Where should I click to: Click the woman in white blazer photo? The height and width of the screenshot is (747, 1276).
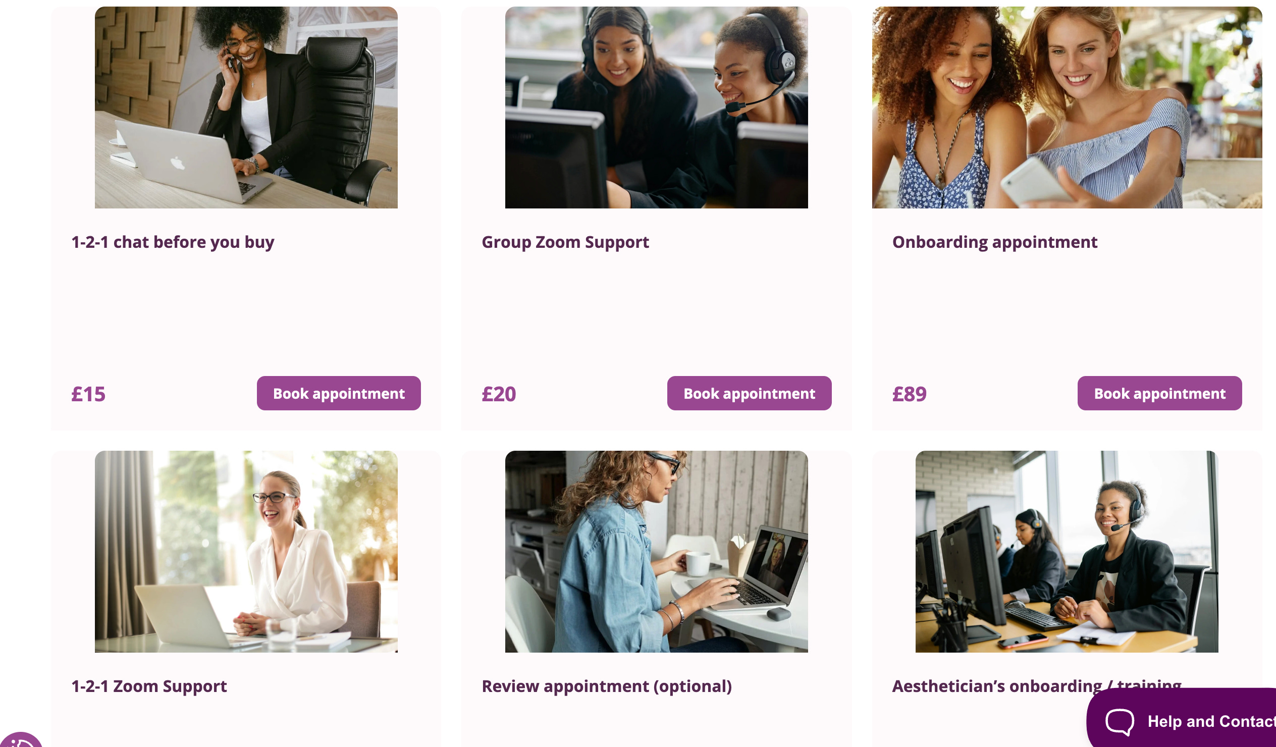(246, 552)
